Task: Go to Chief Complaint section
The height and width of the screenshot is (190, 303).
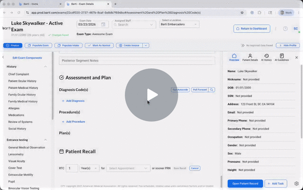Action: tap(19, 74)
